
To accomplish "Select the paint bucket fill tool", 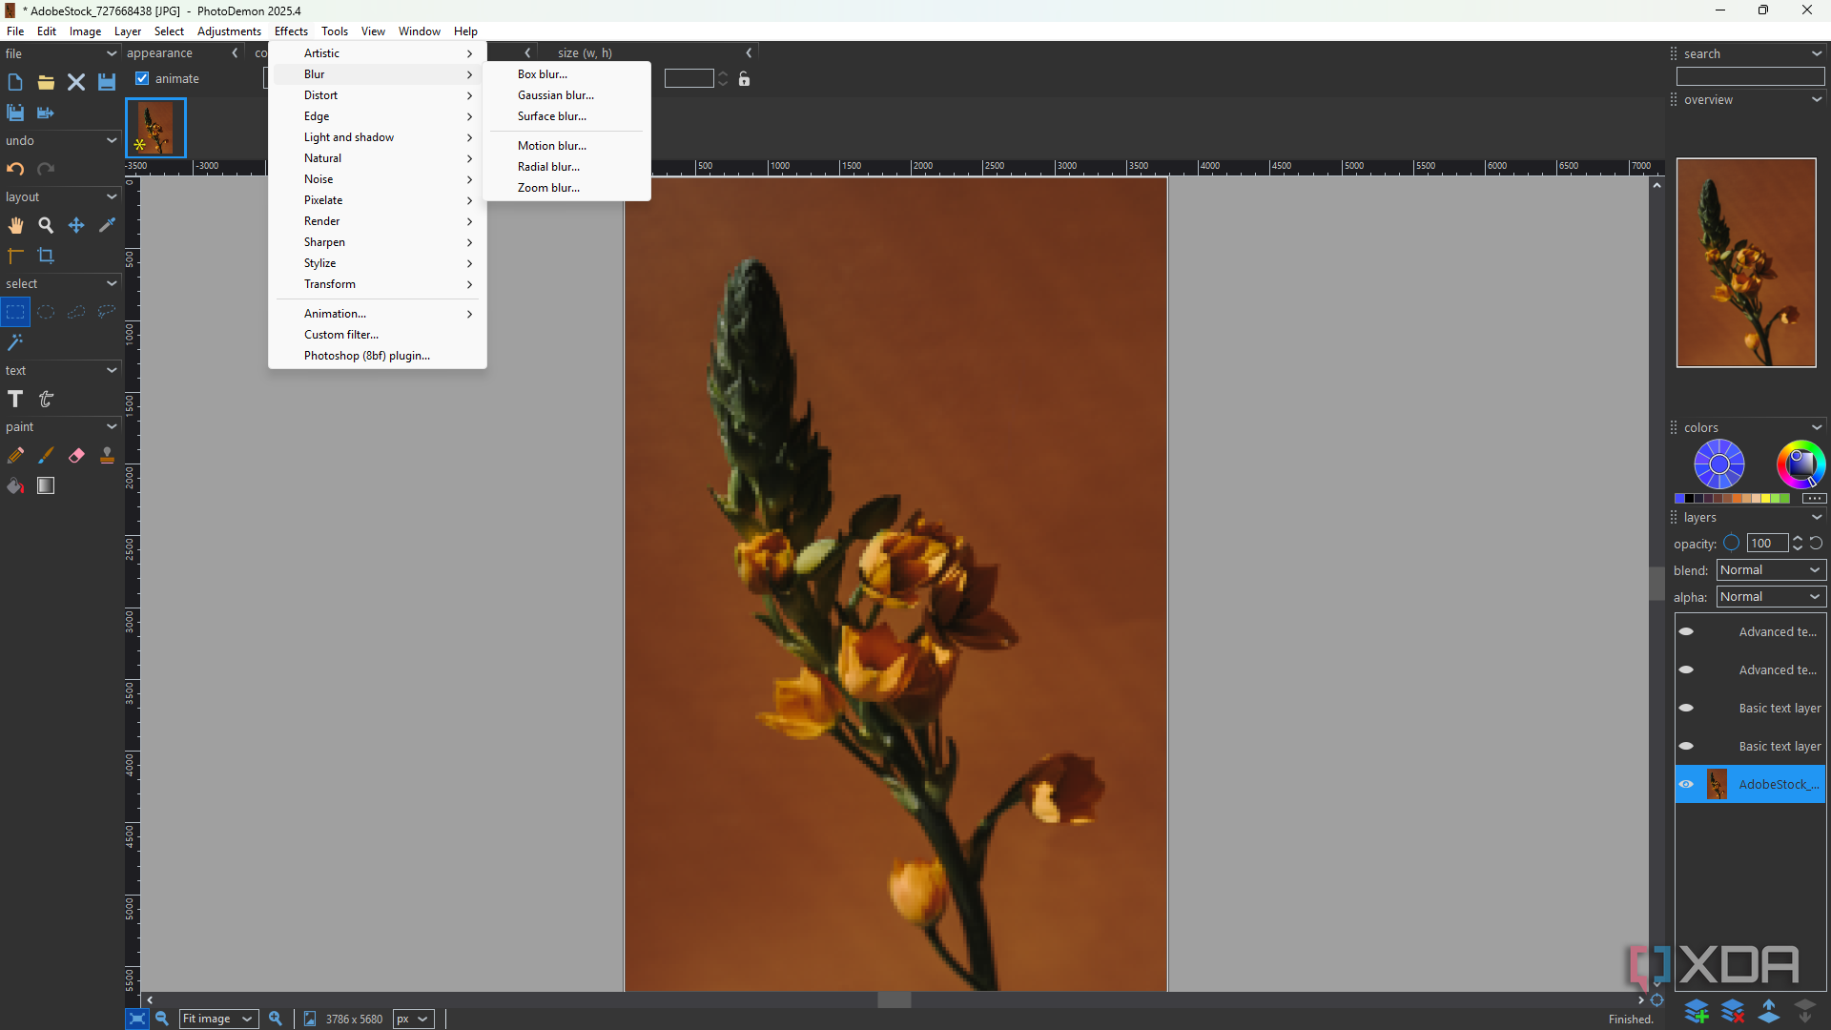I will tap(15, 486).
